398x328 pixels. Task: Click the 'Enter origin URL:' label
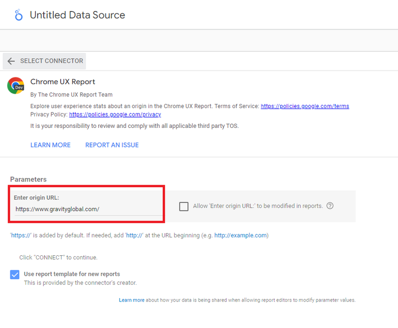click(x=36, y=198)
